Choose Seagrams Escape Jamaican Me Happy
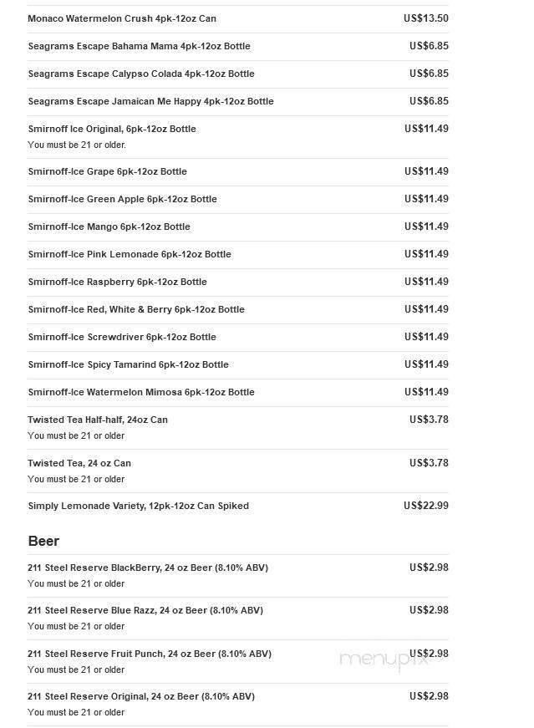534x728 pixels. 150,101
